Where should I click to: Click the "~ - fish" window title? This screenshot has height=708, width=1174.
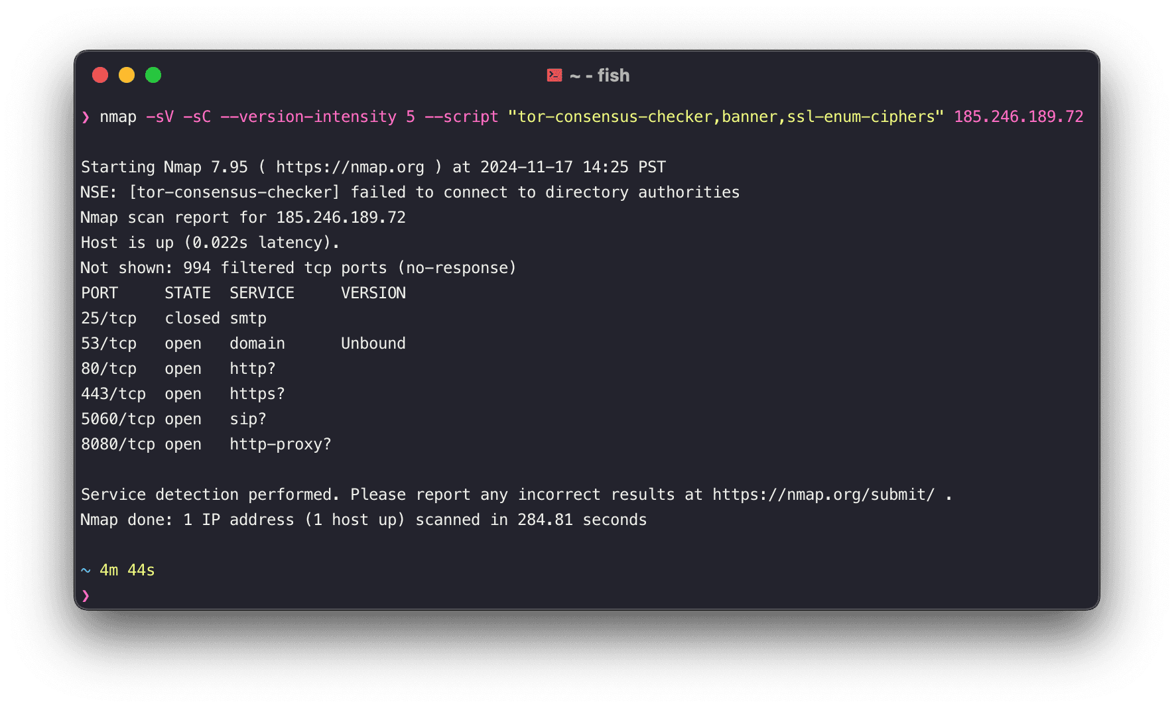600,76
